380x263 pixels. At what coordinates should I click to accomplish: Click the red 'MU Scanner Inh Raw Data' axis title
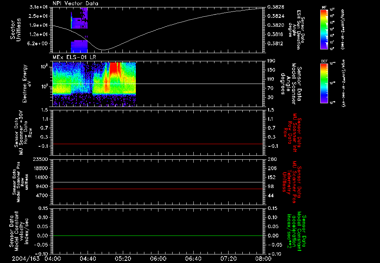pos(293,133)
